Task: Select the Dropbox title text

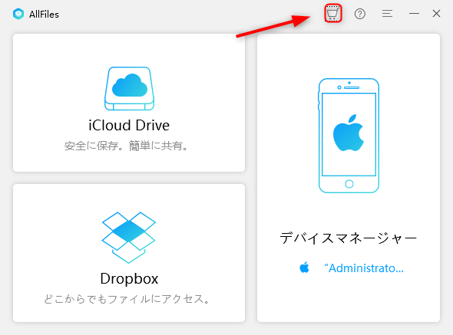Action: click(129, 279)
